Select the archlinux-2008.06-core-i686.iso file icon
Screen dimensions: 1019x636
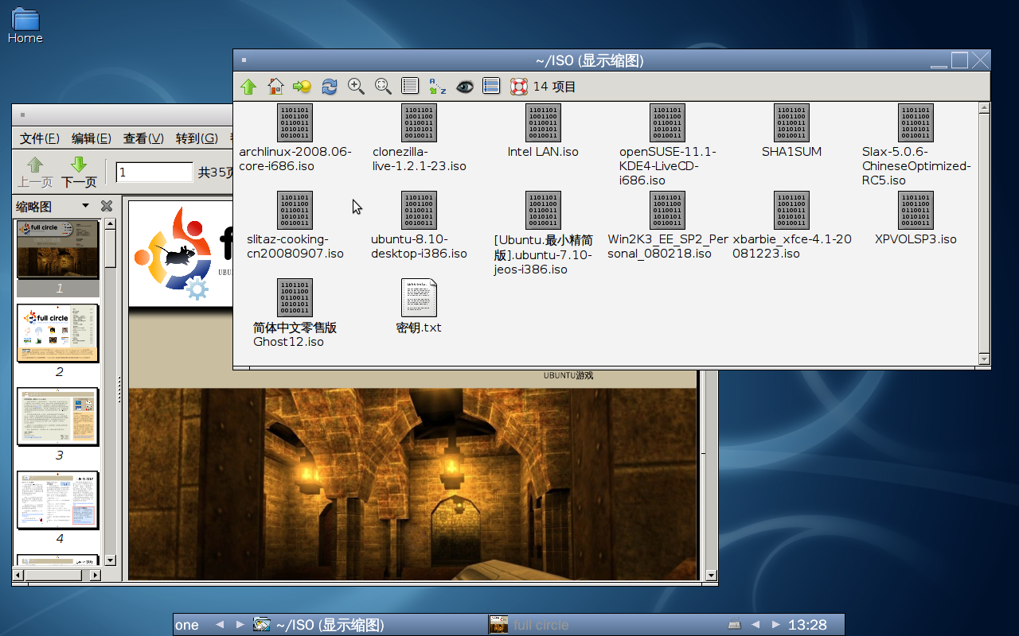tap(295, 123)
